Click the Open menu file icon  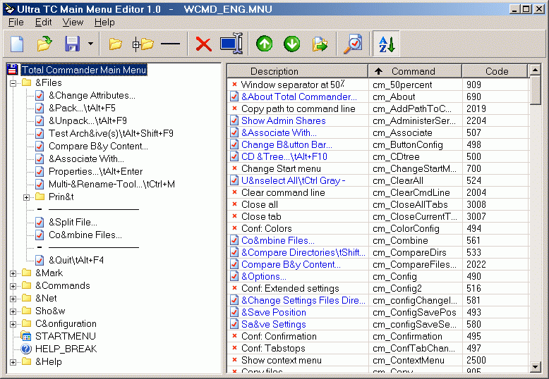click(44, 44)
